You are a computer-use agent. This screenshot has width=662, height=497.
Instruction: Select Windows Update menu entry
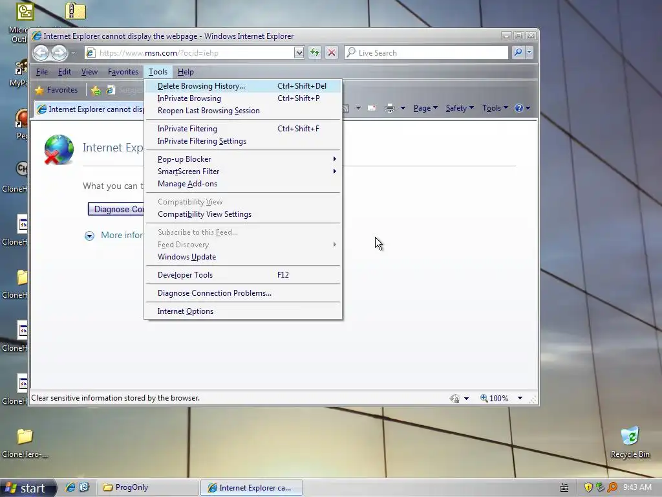point(243,257)
